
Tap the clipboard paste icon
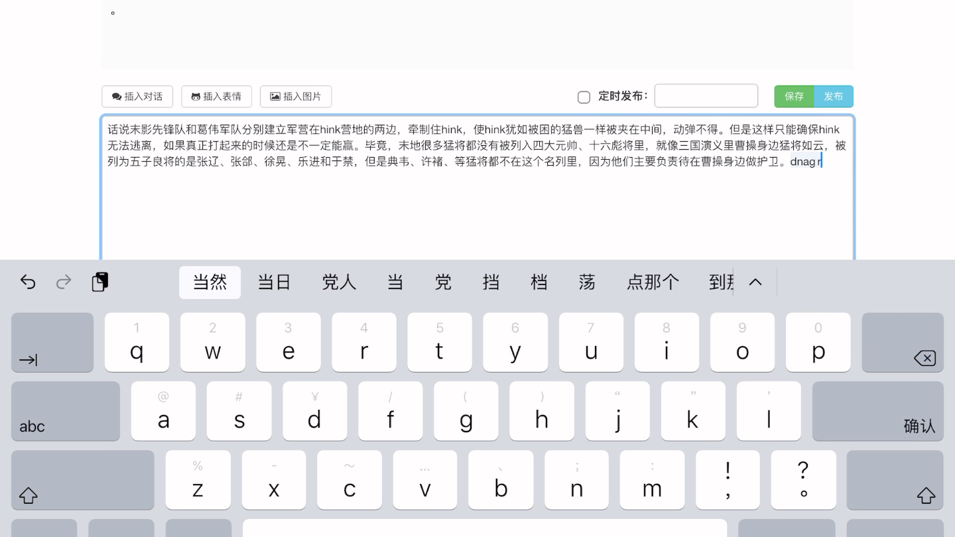tap(100, 282)
